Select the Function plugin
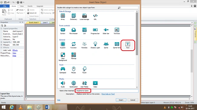The height and width of the screenshot is (110, 197). (74, 45)
